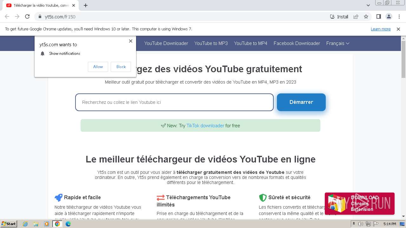Screen dimensions: 406x228
Task: Open Internet Explorer from taskbar
Action: pyautogui.click(x=25, y=224)
